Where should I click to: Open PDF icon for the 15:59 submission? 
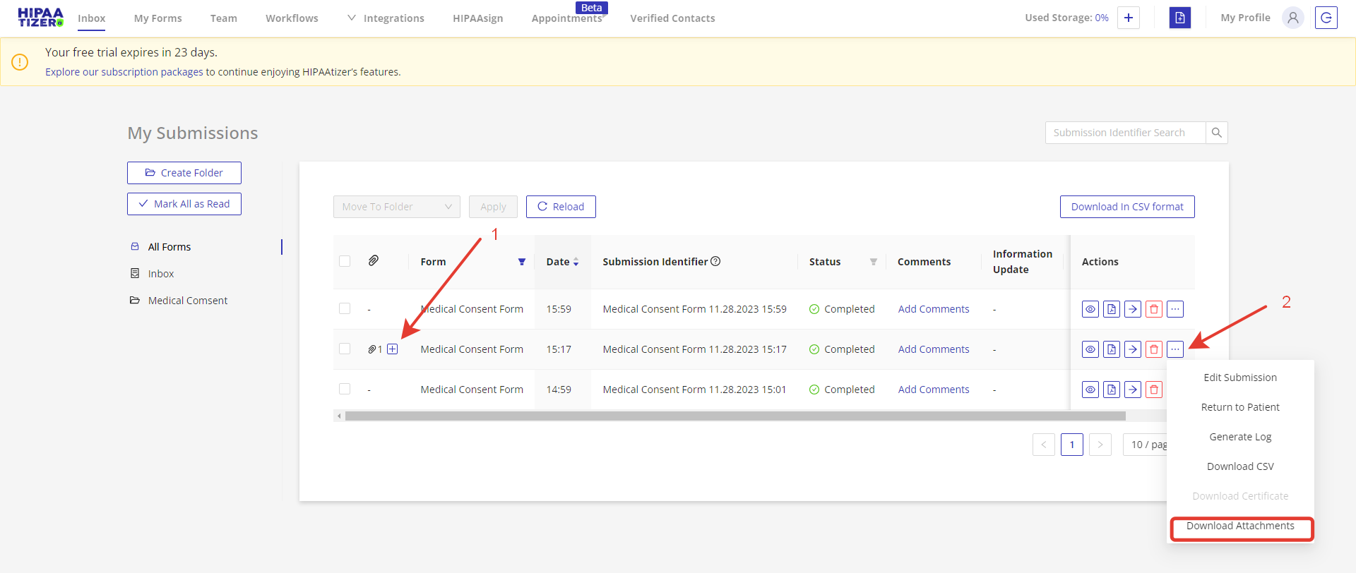1112,309
